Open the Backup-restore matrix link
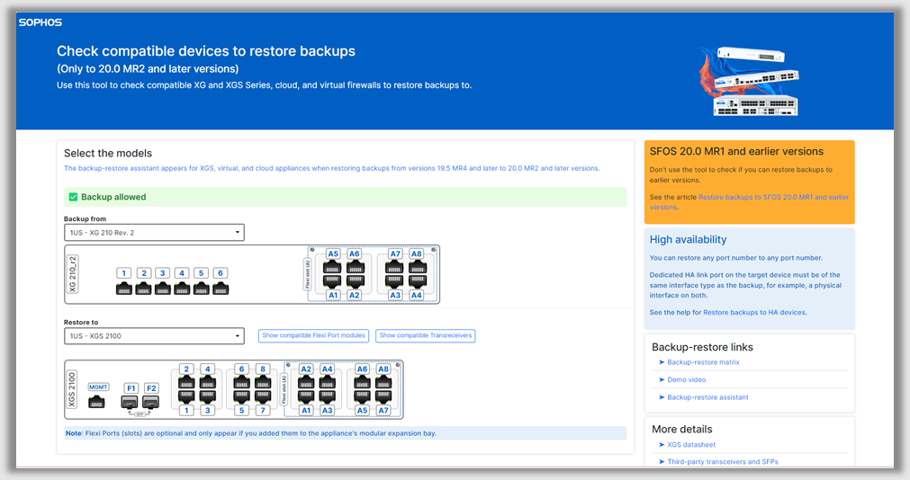Image resolution: width=910 pixels, height=480 pixels. pyautogui.click(x=703, y=362)
